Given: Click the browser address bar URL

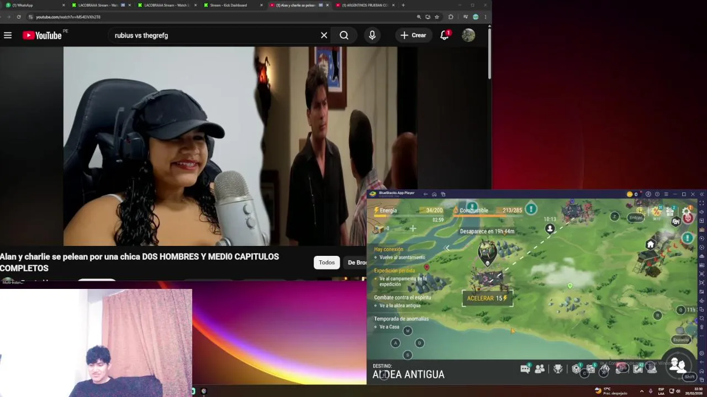Looking at the screenshot, I should pyautogui.click(x=68, y=17).
